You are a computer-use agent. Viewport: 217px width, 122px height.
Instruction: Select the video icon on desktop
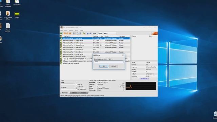17,15
